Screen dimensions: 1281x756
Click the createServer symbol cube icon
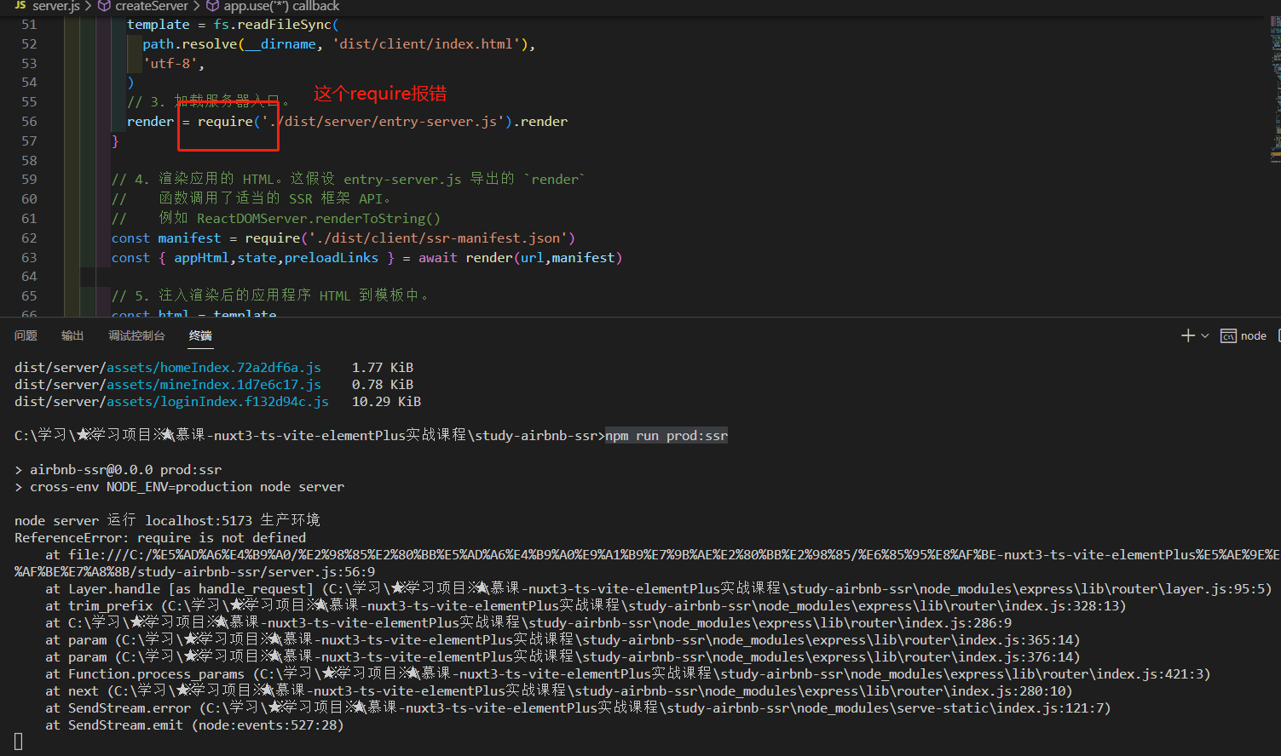pyautogui.click(x=104, y=6)
